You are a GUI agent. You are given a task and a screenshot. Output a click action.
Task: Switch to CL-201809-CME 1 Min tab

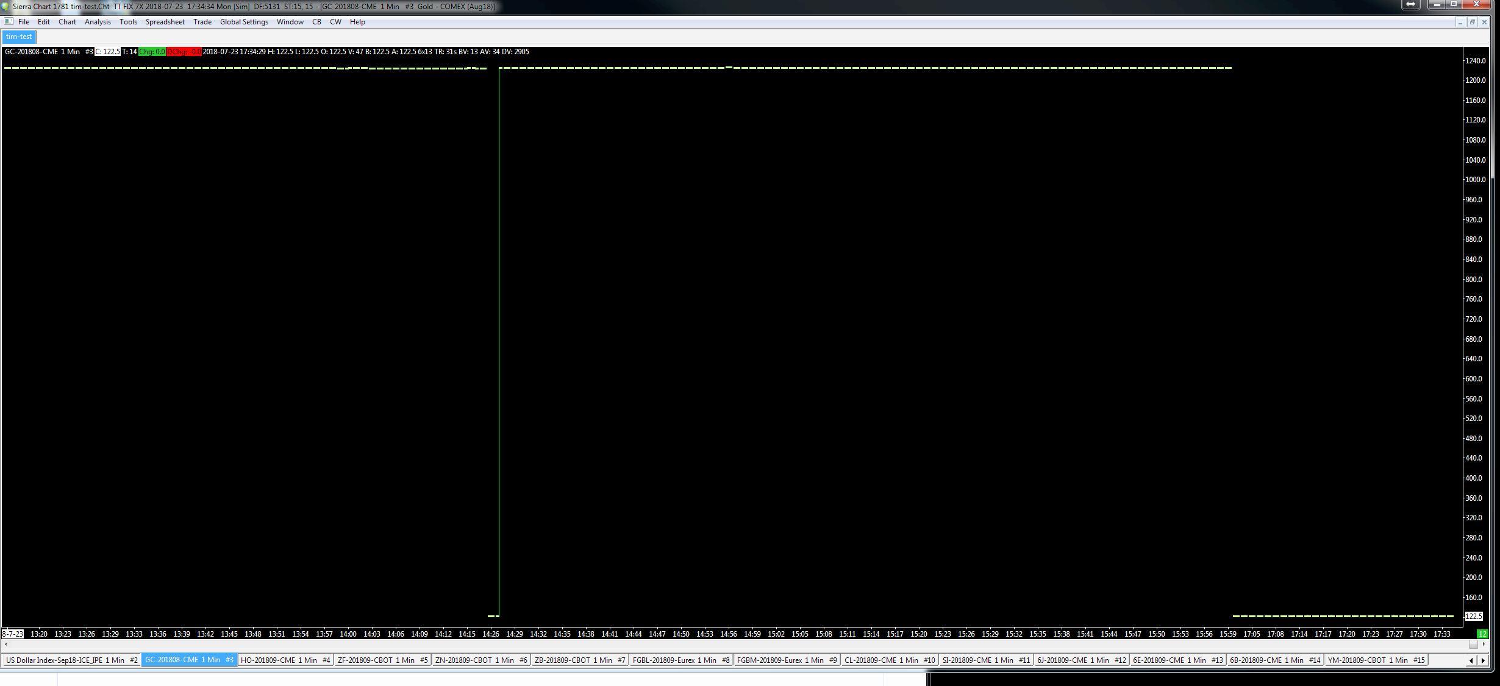click(x=889, y=660)
